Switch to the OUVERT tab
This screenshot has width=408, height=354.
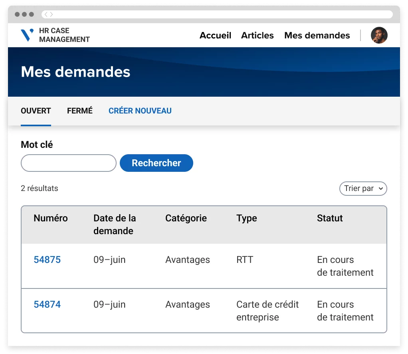36,111
